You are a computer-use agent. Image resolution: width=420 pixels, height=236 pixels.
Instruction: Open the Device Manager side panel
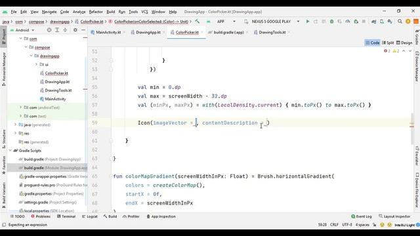[417, 66]
